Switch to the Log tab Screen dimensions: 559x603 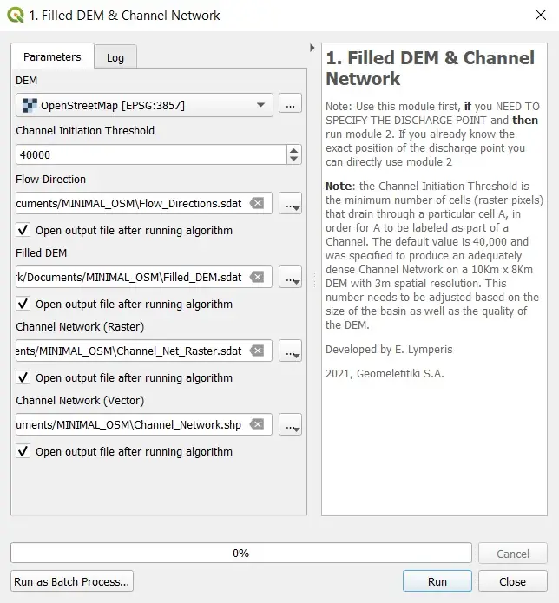point(115,57)
